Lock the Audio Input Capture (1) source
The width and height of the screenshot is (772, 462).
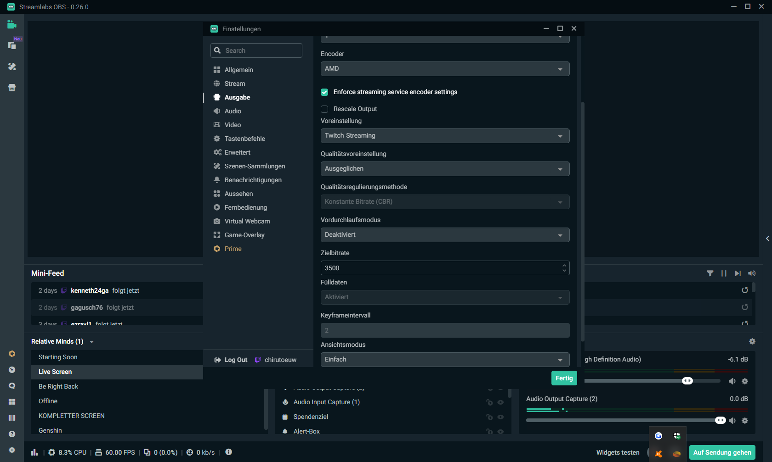489,402
